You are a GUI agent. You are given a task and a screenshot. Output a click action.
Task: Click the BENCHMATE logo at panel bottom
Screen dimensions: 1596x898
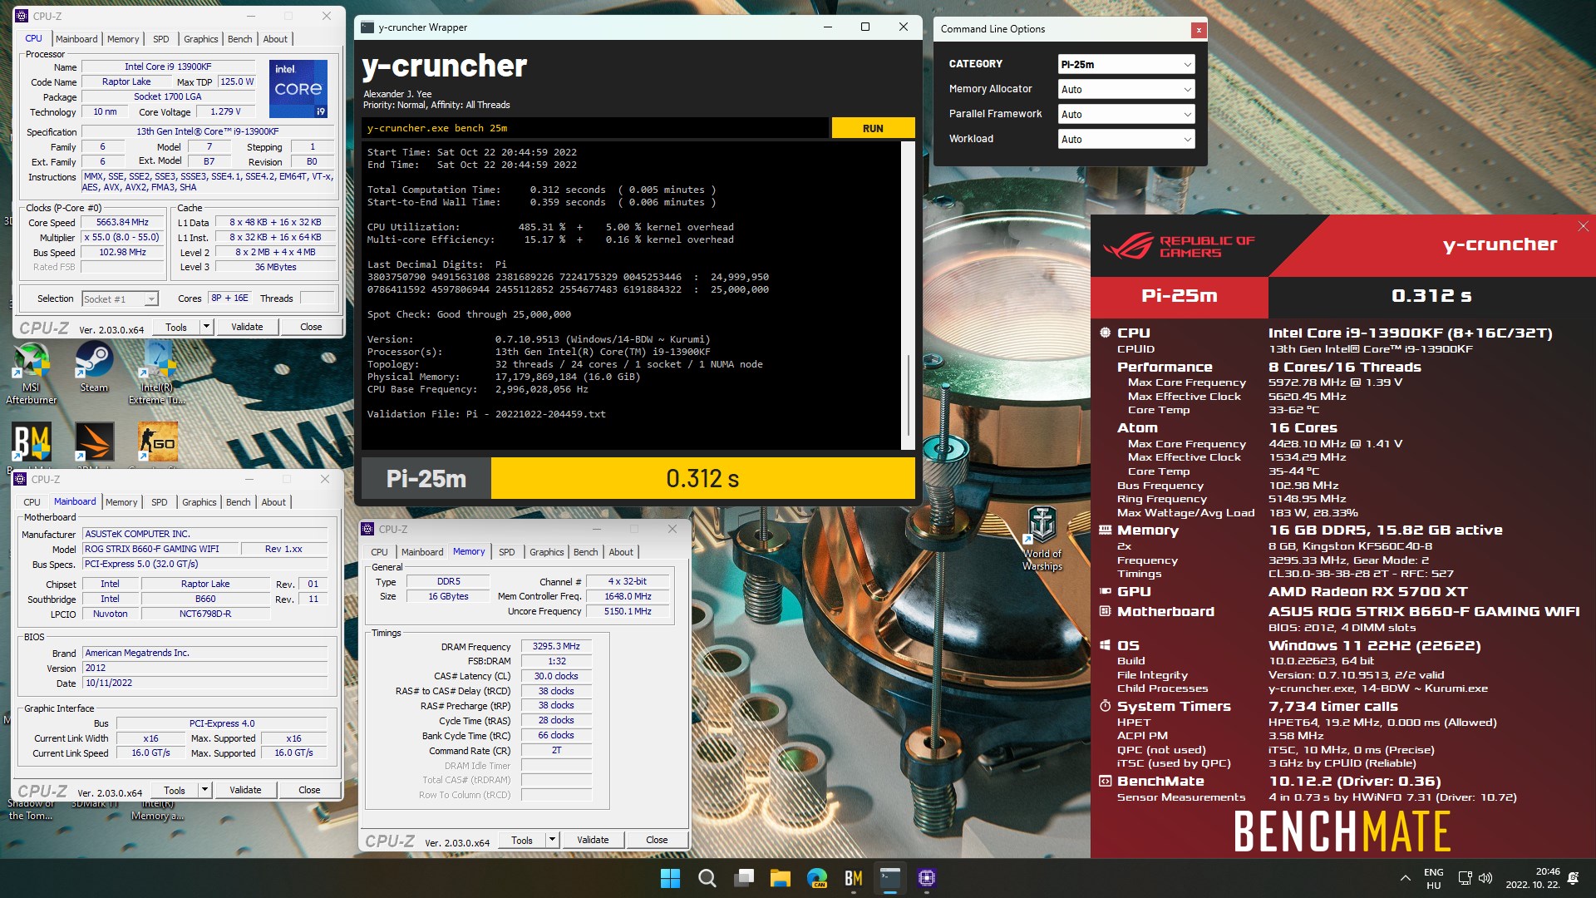tap(1342, 831)
